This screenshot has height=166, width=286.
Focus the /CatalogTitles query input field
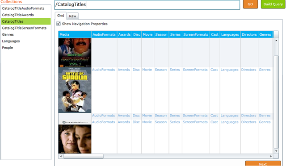147,4
